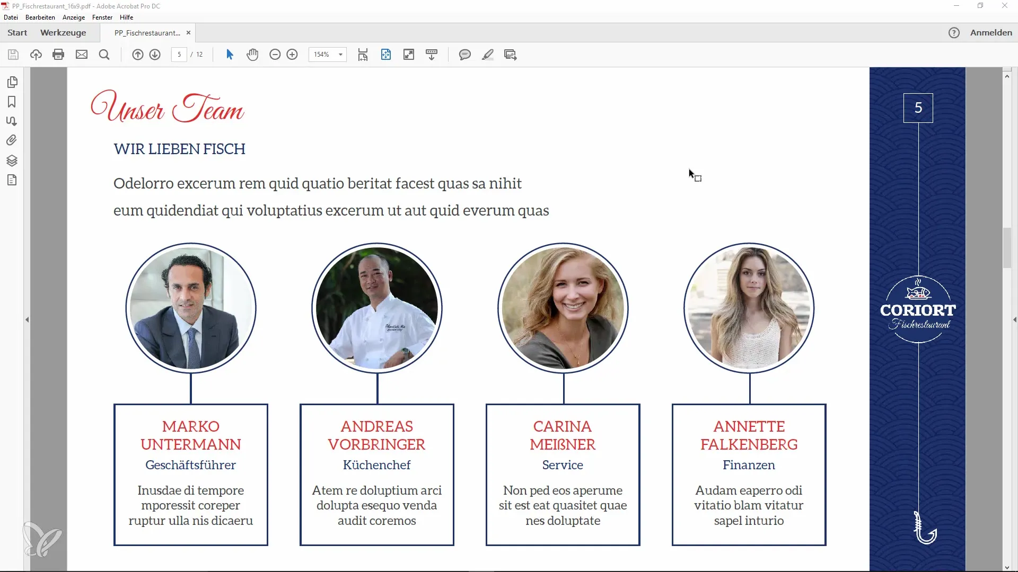Open page thumbnails panel
The image size is (1018, 572).
(x=12, y=82)
